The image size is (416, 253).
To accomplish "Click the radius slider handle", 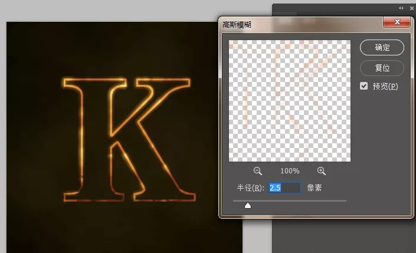I will pyautogui.click(x=247, y=206).
